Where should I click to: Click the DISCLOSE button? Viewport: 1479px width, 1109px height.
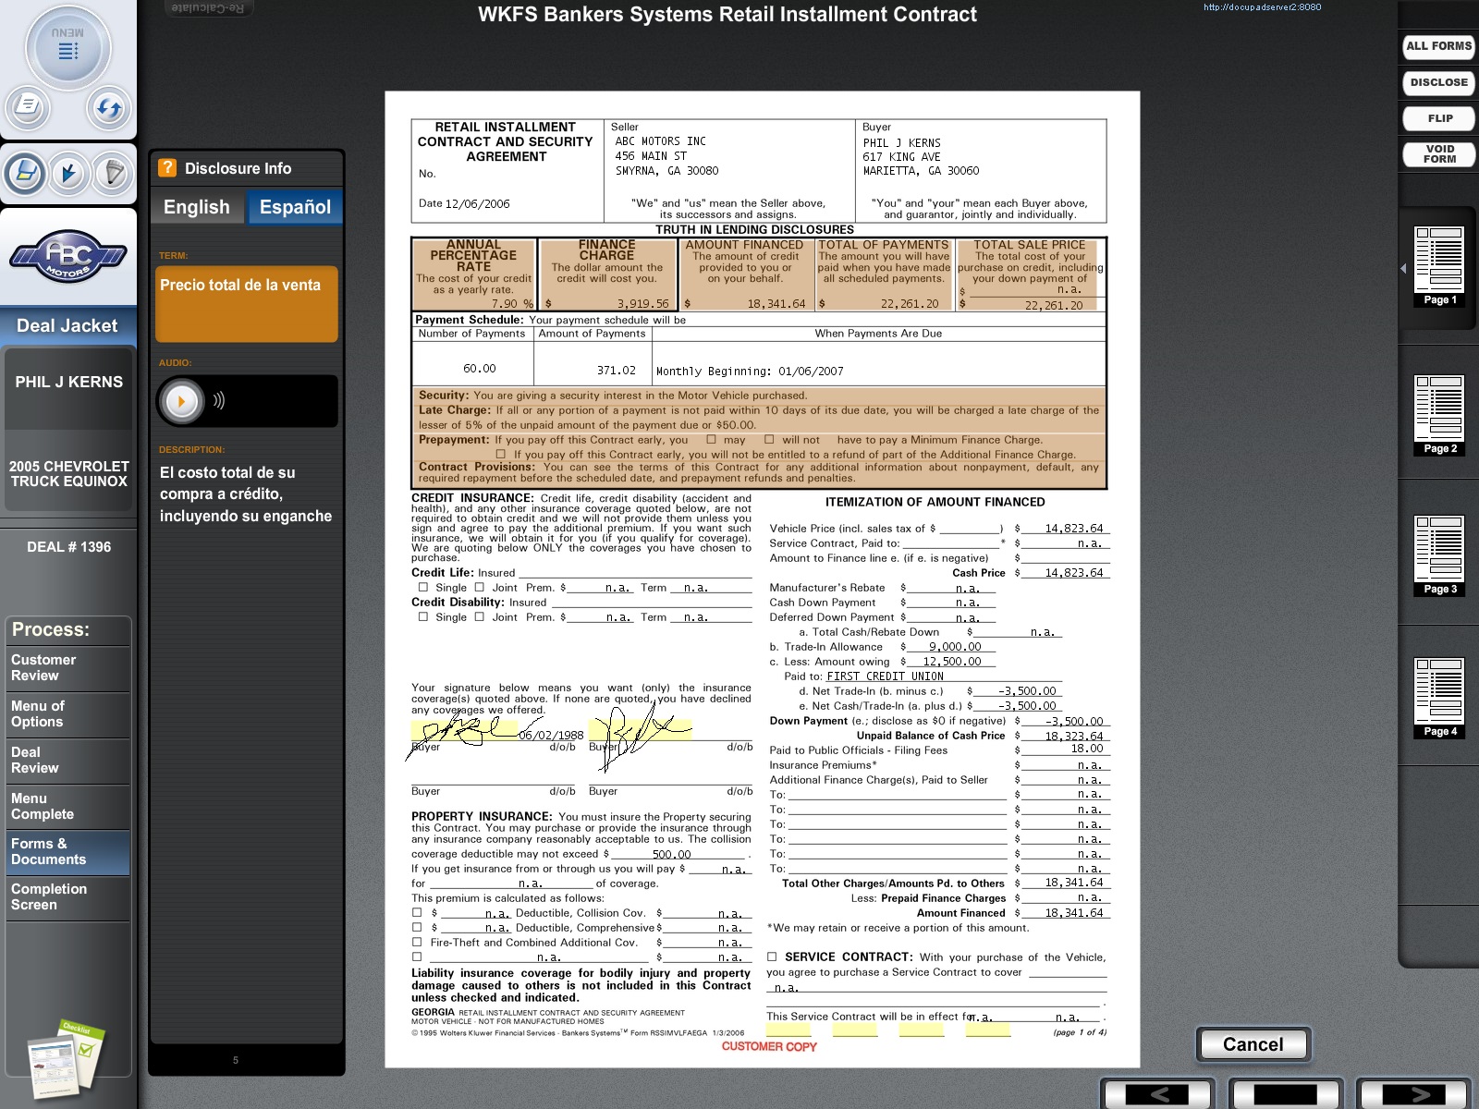pos(1438,82)
